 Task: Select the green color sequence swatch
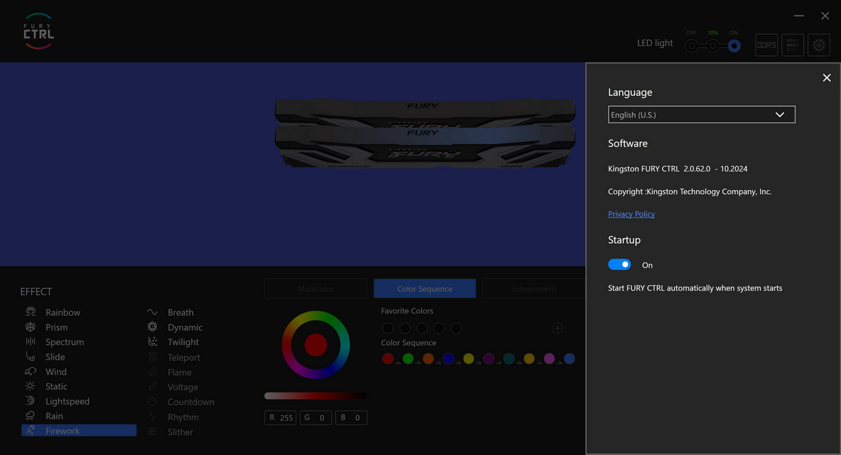click(408, 358)
